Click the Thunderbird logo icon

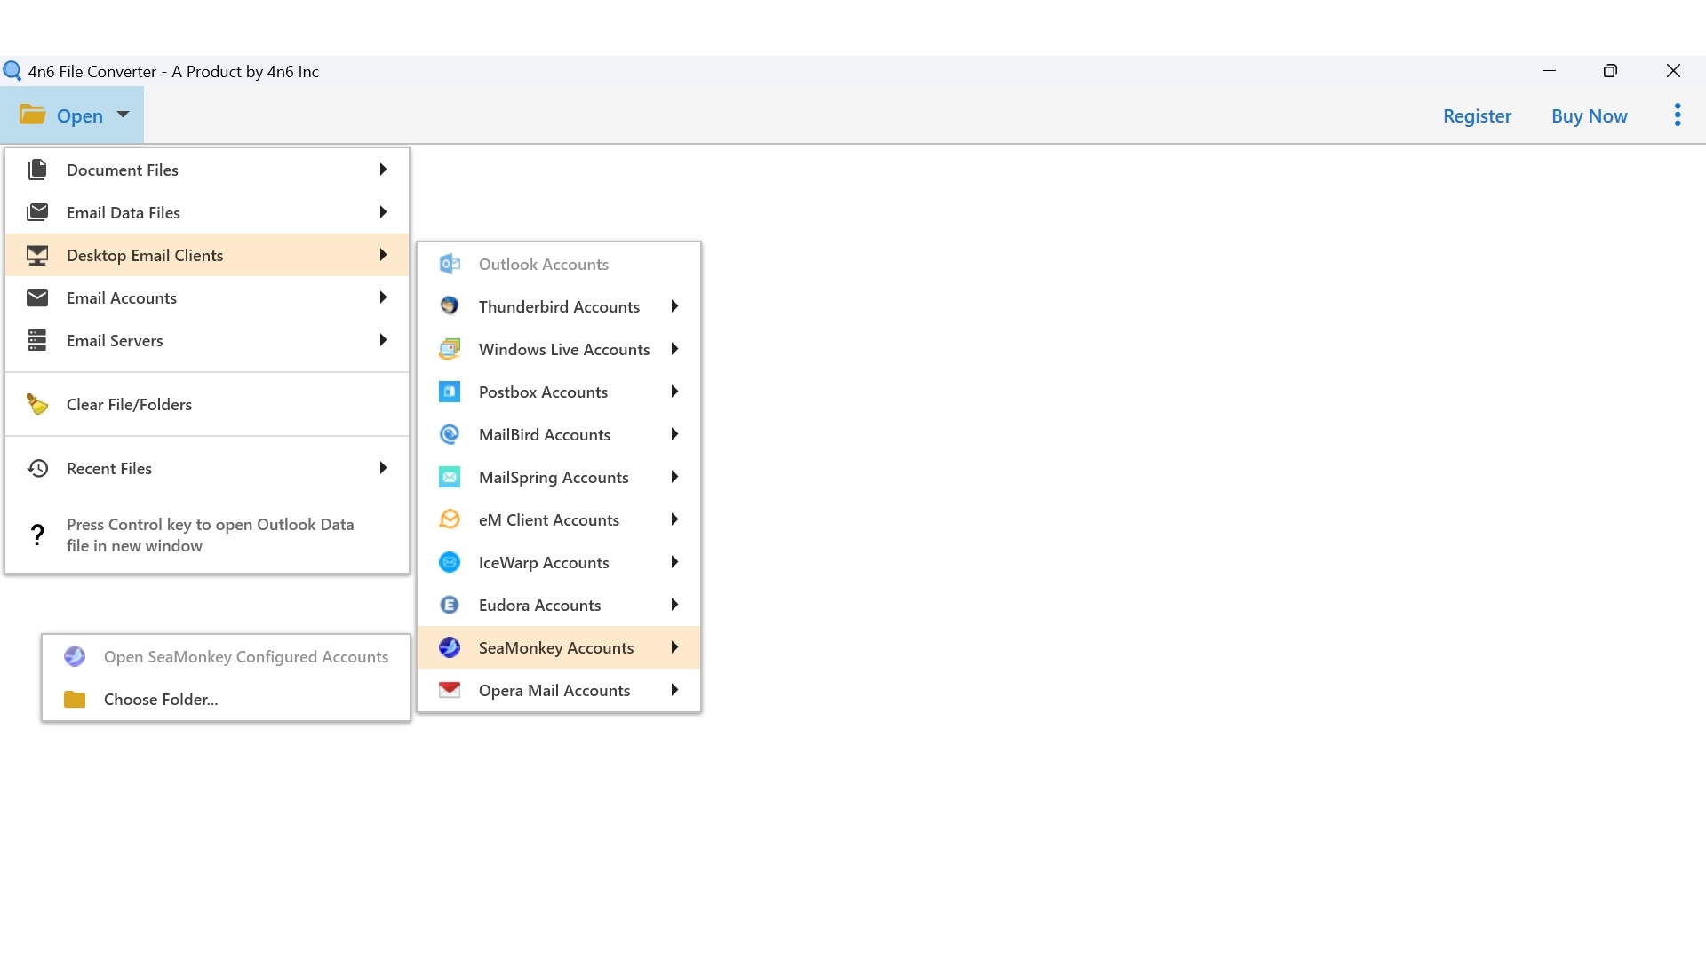pos(450,306)
